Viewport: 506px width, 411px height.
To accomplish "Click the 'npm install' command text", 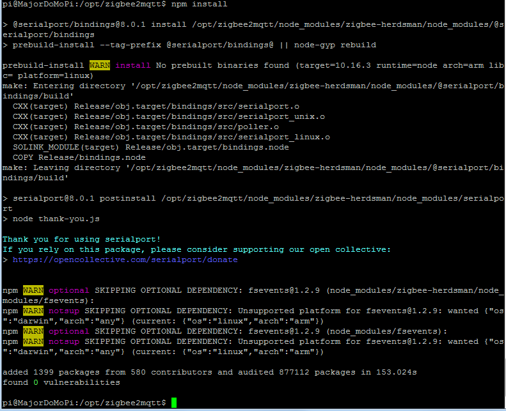I will (199, 4).
